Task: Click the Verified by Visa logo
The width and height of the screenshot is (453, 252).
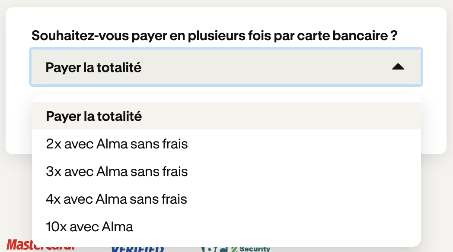Action: pos(137,249)
